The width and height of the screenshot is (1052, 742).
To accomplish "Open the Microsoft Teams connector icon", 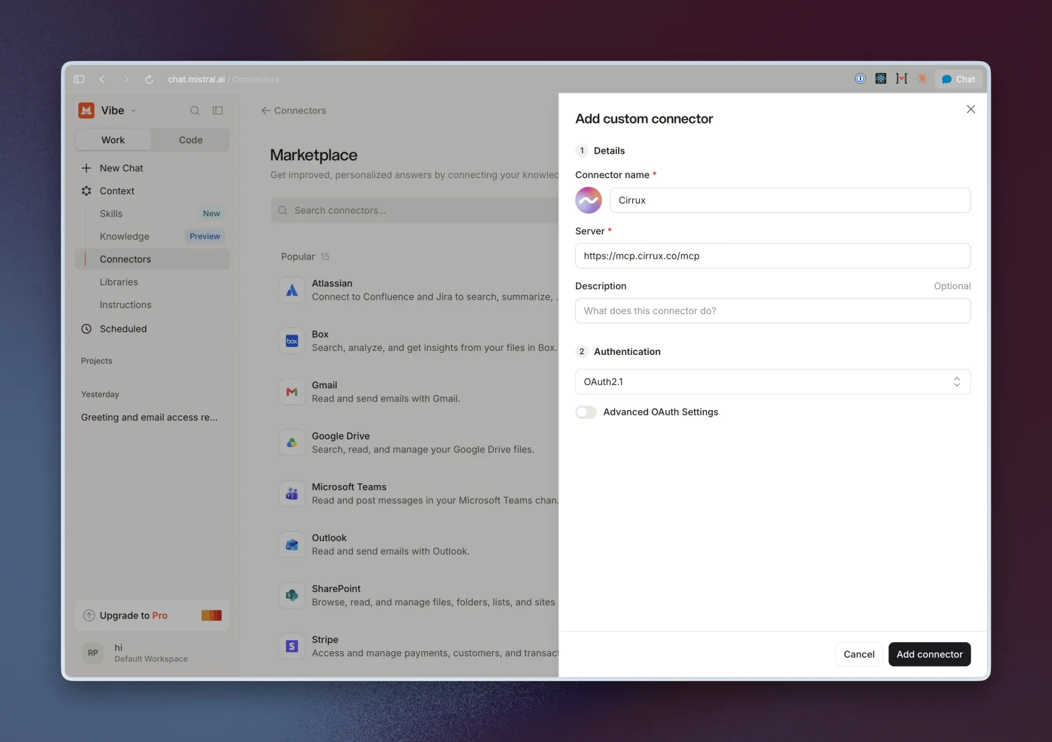I will [x=292, y=494].
